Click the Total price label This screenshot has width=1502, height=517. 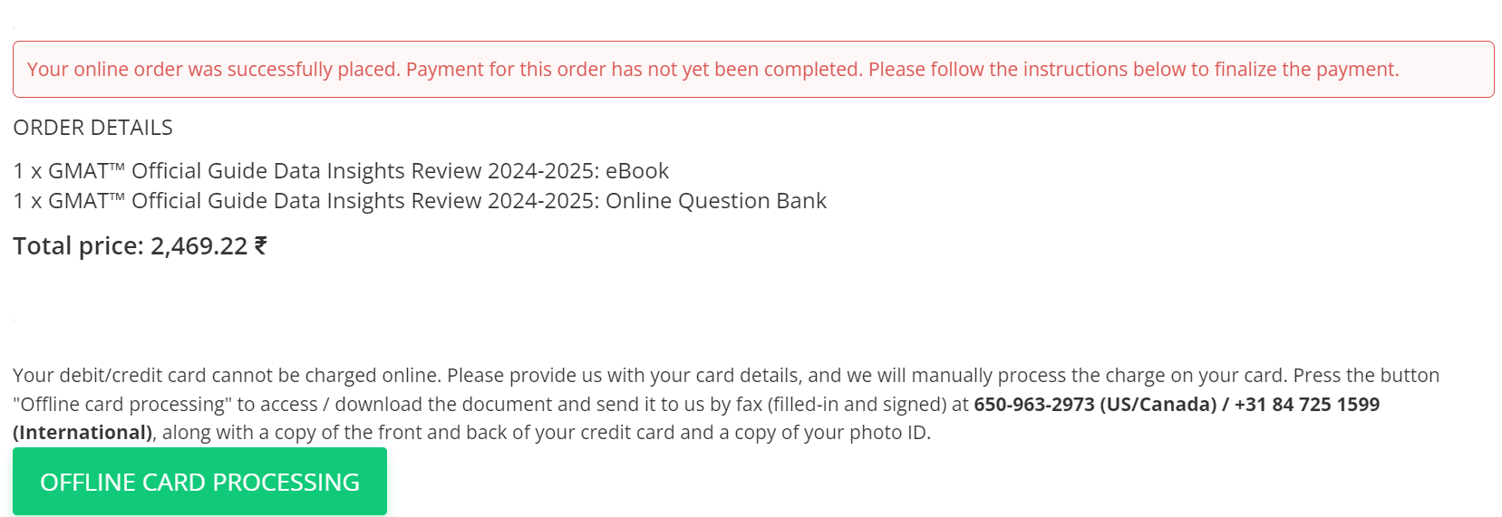click(78, 246)
